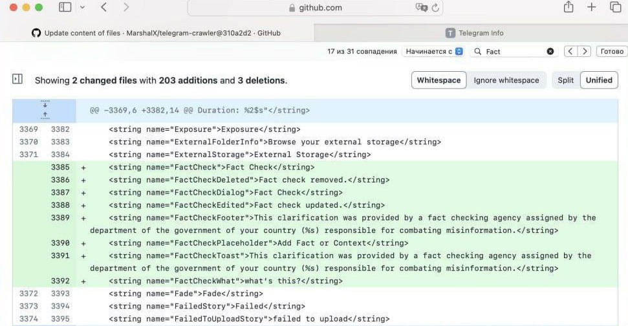The image size is (628, 326).
Task: Click the FactCheckWhat string line
Action: [x=226, y=281]
